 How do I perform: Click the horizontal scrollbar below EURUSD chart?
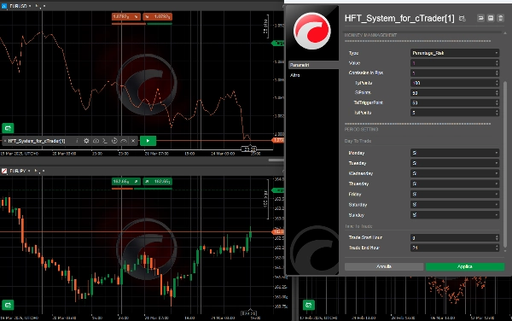click(x=276, y=160)
